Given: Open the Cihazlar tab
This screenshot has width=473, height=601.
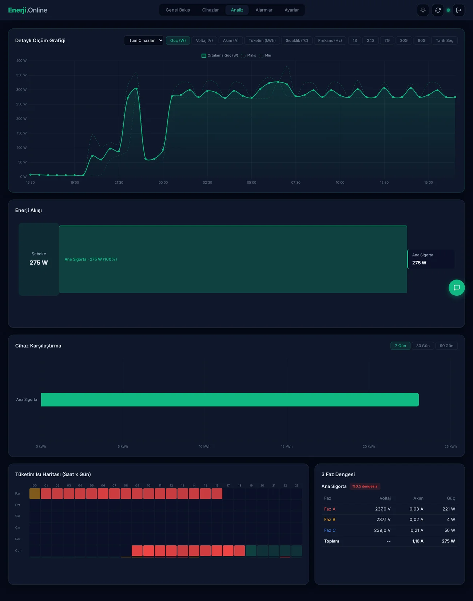Looking at the screenshot, I should click(x=210, y=10).
